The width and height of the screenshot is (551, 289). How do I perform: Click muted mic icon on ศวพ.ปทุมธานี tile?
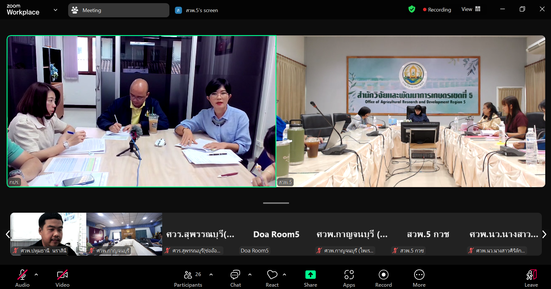(16, 251)
